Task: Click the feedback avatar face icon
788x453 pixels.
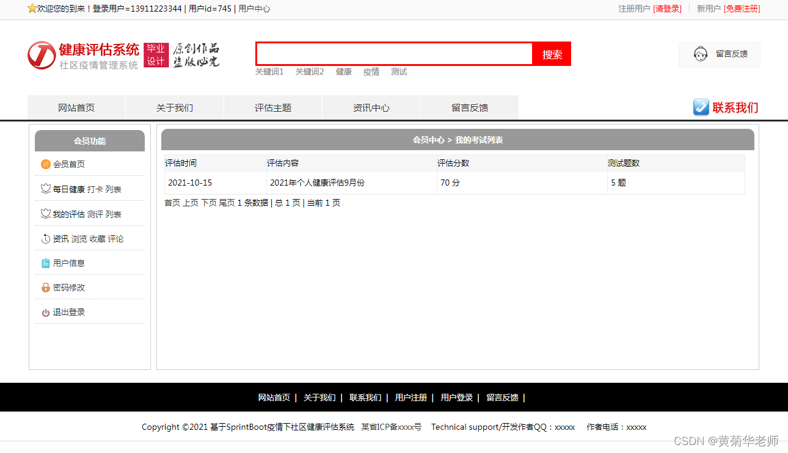Action: pos(701,54)
